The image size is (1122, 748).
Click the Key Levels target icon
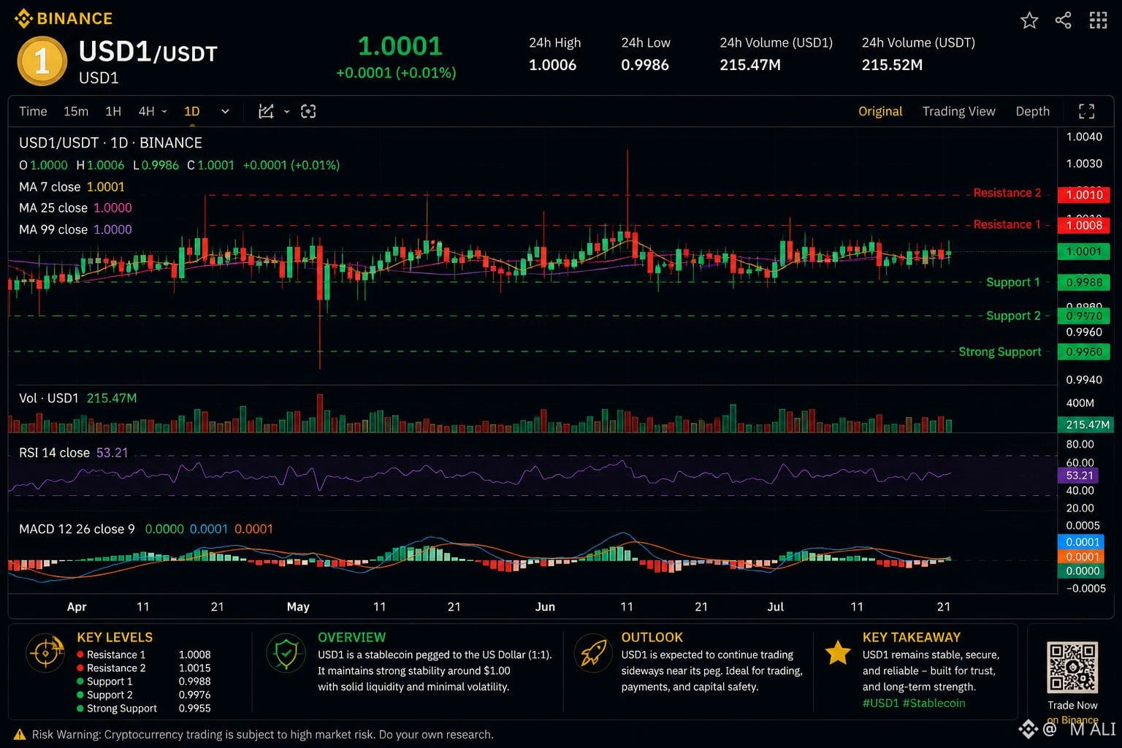pos(45,652)
